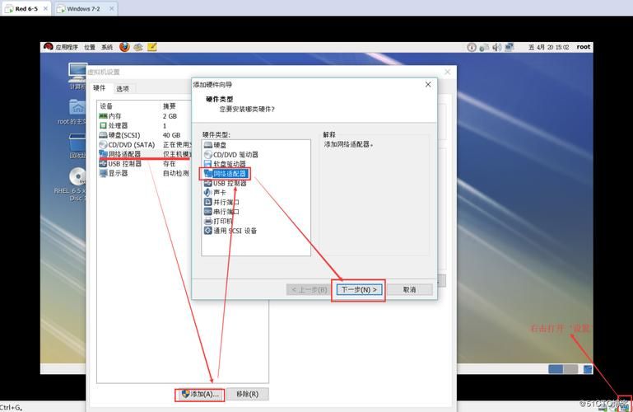Open the 位置 menu in the GNOME panel
633x412 pixels.
click(90, 47)
